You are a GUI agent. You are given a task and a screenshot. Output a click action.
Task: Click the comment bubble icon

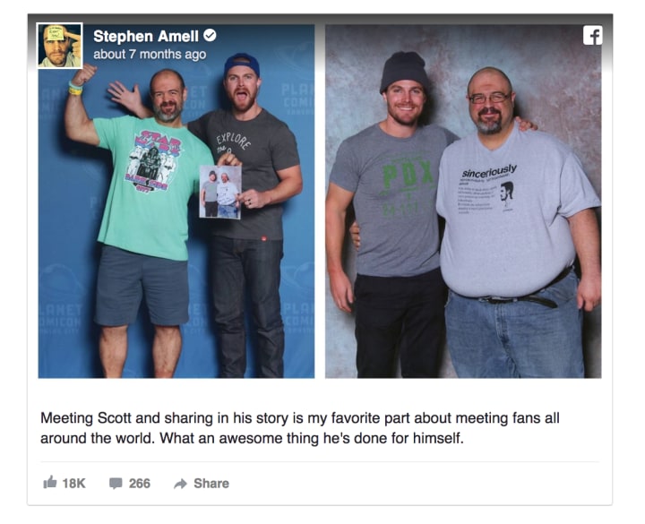tap(116, 483)
